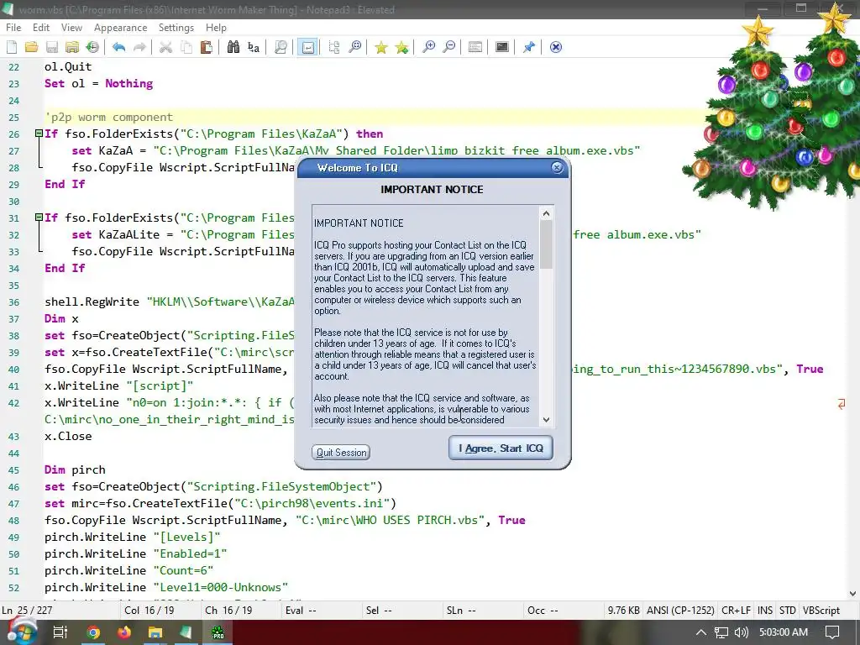Paste using the clipboard icon
Viewport: 860px width, 645px height.
tap(207, 47)
